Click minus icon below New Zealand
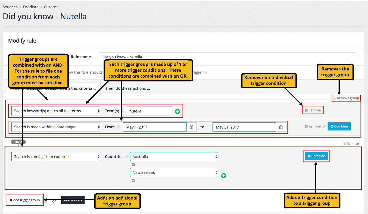The image size is (368, 214). pyautogui.click(x=133, y=181)
